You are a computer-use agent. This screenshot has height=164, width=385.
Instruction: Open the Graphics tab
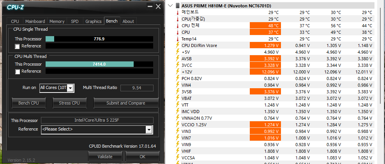point(93,21)
